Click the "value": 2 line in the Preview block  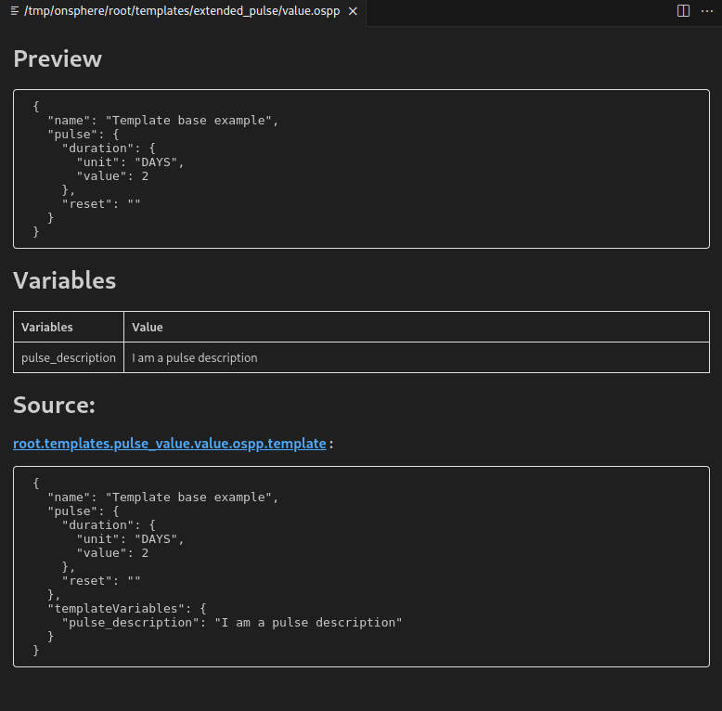112,176
